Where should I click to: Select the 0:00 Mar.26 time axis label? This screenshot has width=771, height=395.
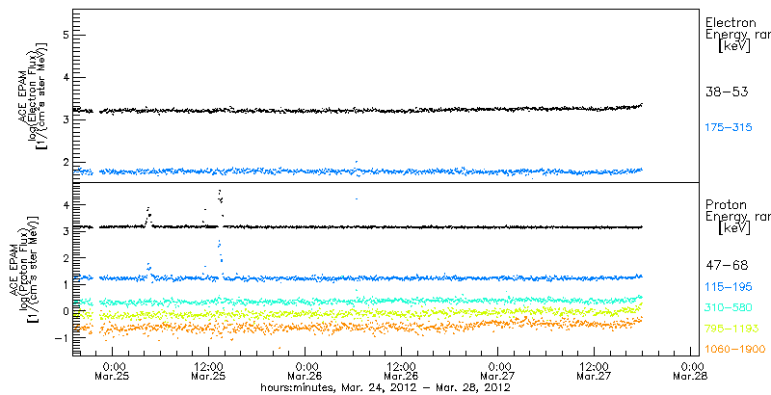[306, 371]
